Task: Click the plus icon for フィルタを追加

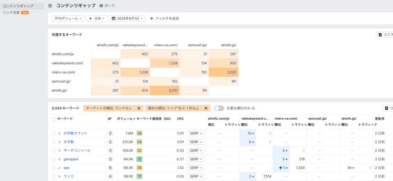Action: point(151,18)
